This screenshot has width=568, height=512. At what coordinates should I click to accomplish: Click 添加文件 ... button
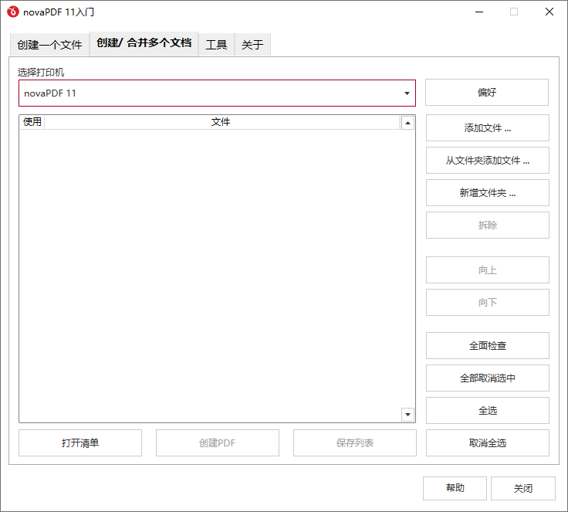tap(488, 128)
